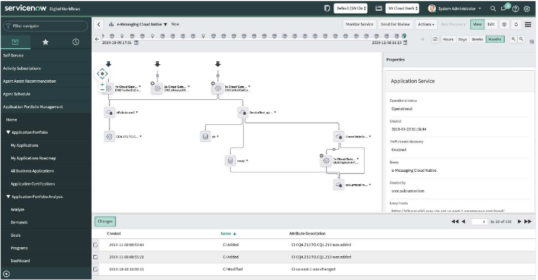The image size is (538, 280).
Task: Open the Help question mark icon
Action: (515, 9)
